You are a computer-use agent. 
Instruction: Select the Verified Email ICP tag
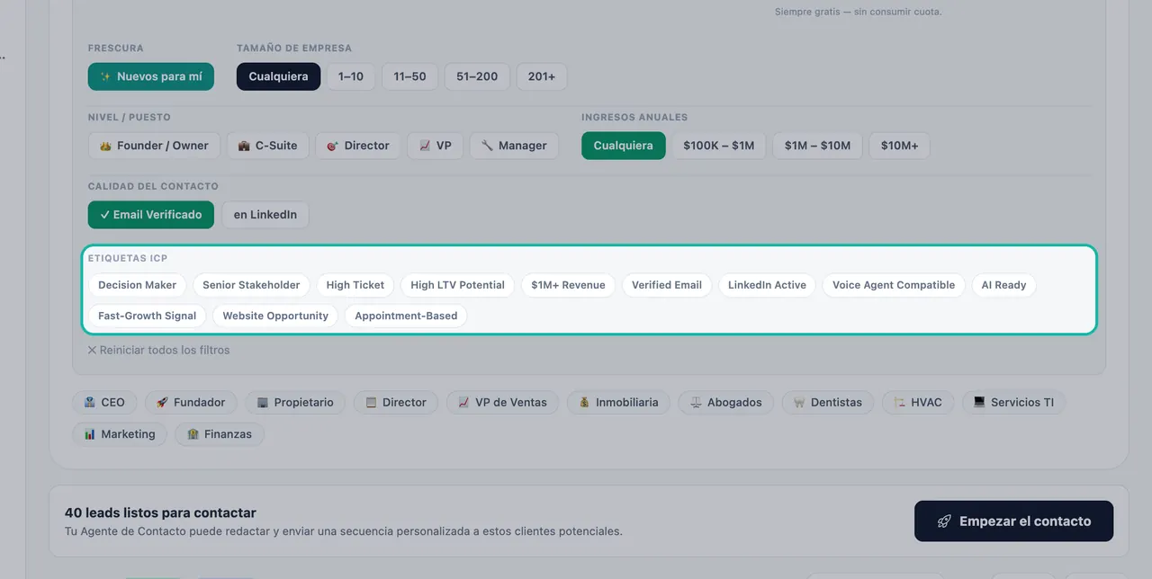[x=667, y=285]
